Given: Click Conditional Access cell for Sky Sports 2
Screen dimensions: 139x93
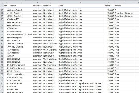Looking at the screenshot, I should 124,16.
